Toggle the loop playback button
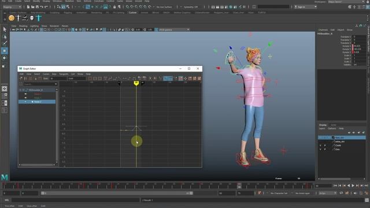This screenshot has height=208, width=370. 341,193
